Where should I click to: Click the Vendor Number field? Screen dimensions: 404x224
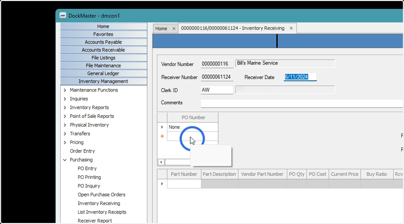217,64
